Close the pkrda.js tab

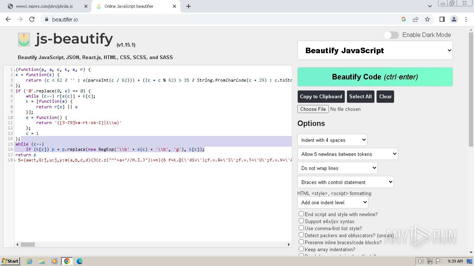(86, 6)
